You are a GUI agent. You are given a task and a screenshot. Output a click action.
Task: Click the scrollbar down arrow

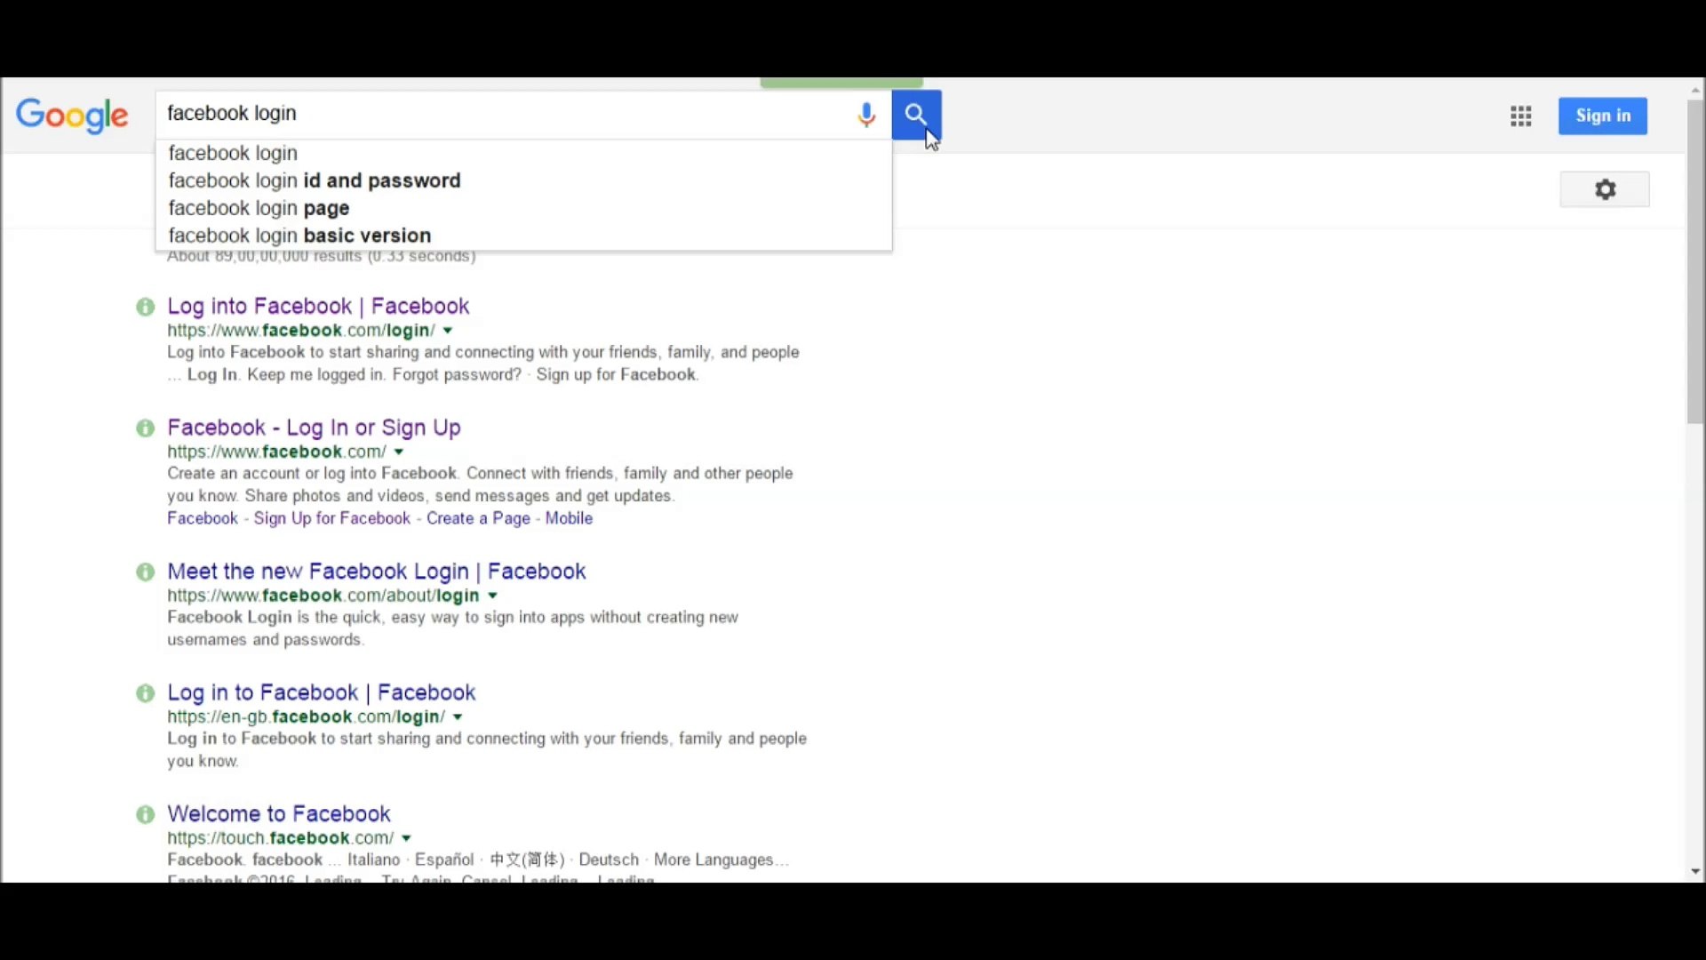[1696, 872]
